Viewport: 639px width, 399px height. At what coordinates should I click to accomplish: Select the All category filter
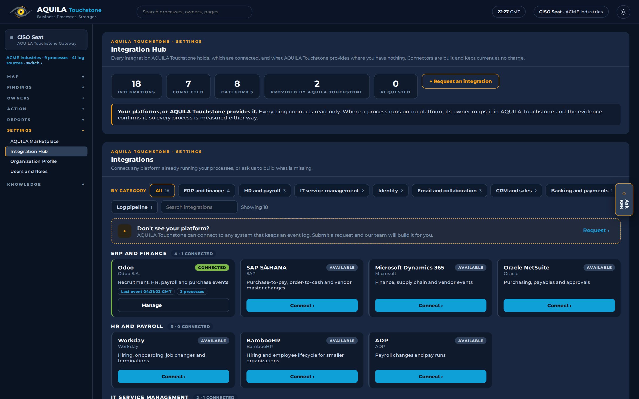point(162,191)
